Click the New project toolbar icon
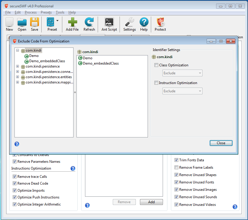Screen dimensions: 248x220 pyautogui.click(x=9, y=22)
